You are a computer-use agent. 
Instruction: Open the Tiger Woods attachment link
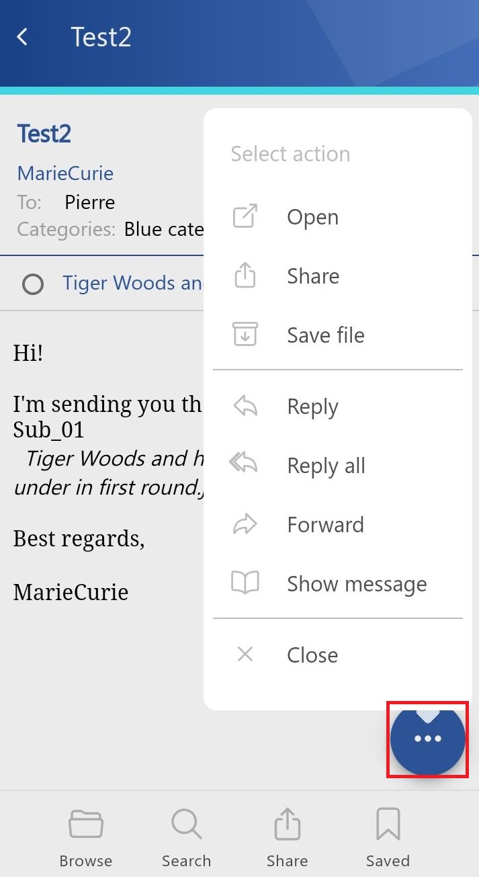point(132,283)
